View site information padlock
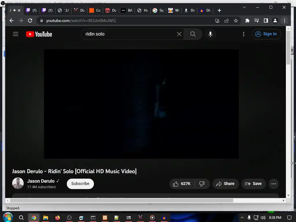296x222 pixels. point(42,21)
